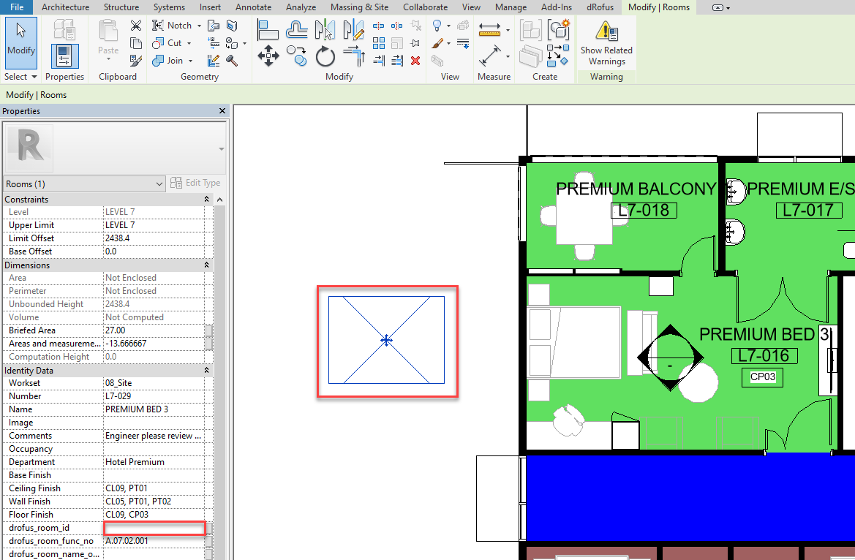Activate the Modify selection tool
This screenshot has width=855, height=560.
[20, 41]
